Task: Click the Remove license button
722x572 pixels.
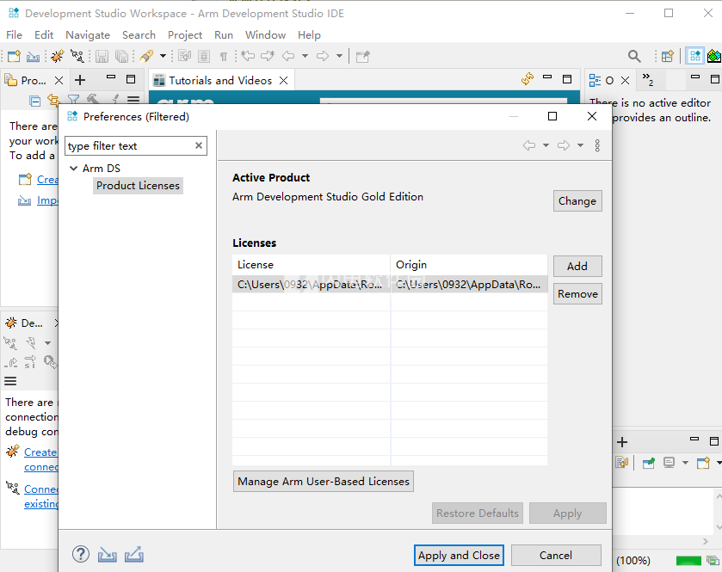Action: click(x=577, y=294)
